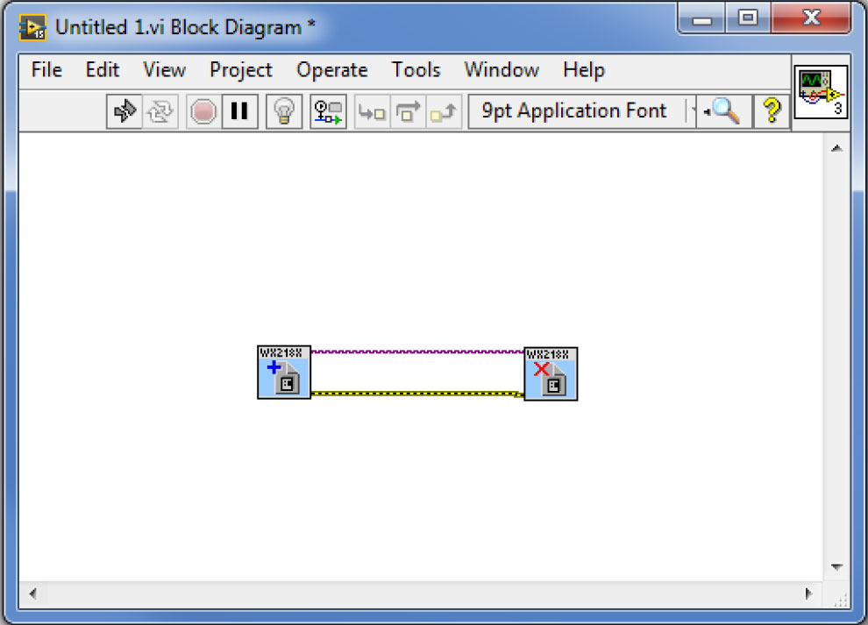Screen dimensions: 868x625
Task: Click the Step Over button
Action: click(x=409, y=112)
